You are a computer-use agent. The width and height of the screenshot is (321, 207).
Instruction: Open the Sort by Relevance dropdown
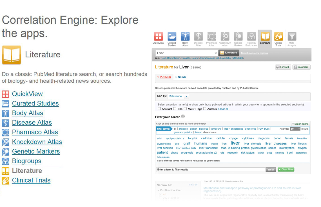(178, 96)
